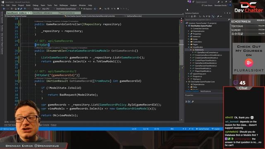Click the Property Pages wrench in Properties panel
The image size is (265, 149).
(193, 101)
